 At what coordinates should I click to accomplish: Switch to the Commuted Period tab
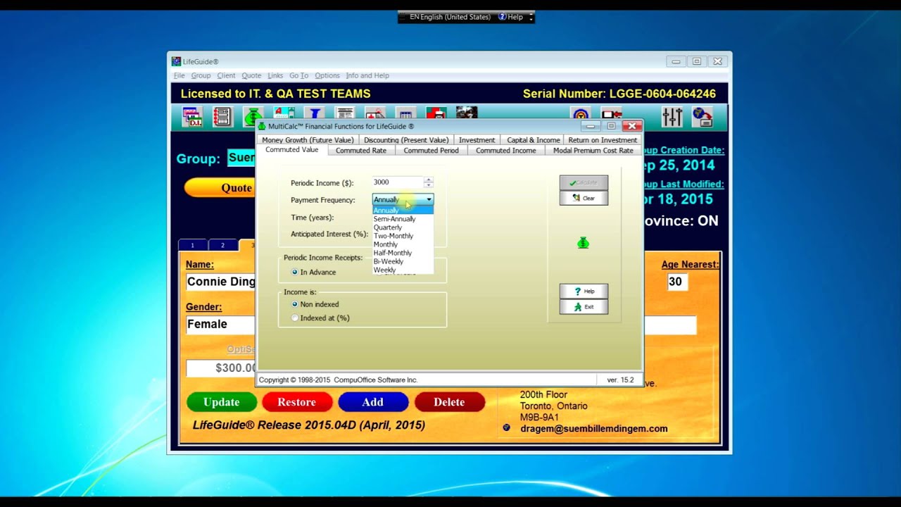pyautogui.click(x=431, y=150)
